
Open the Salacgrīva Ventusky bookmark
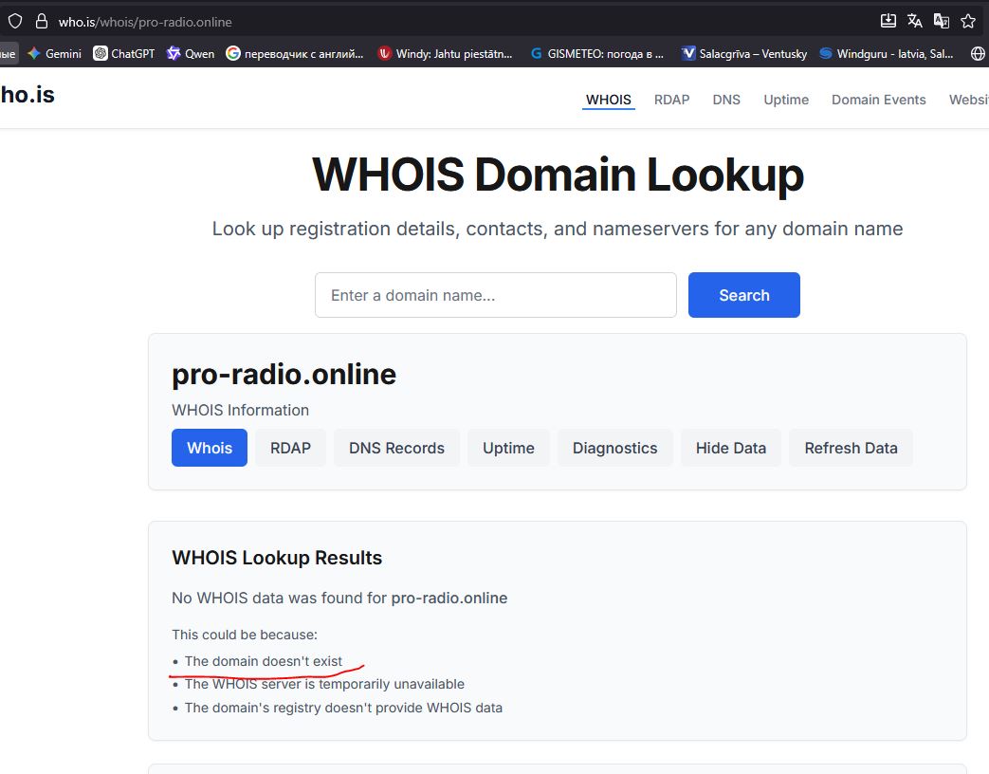click(x=744, y=54)
